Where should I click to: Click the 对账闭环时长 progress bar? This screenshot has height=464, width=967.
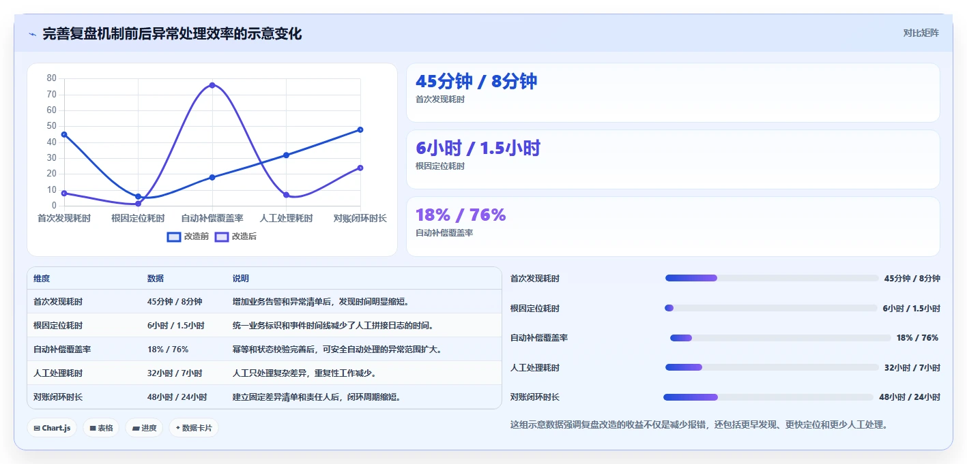tap(768, 397)
